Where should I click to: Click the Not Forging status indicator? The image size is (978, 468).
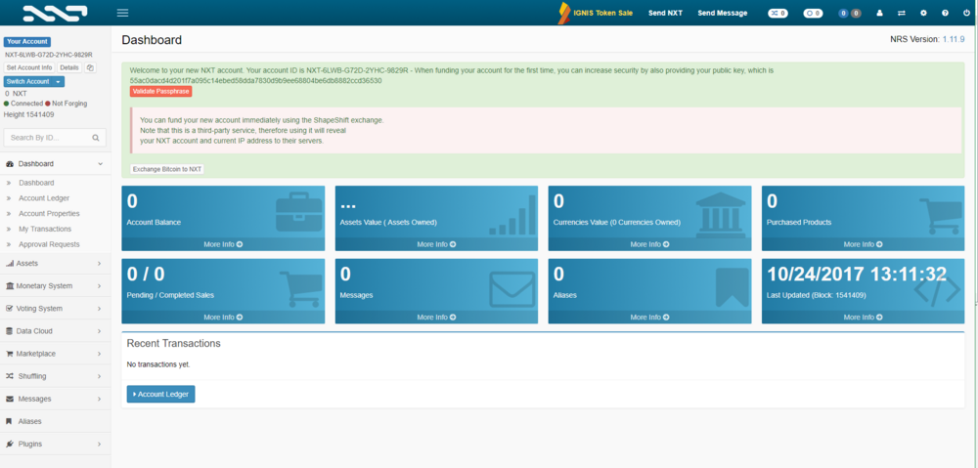(x=67, y=104)
